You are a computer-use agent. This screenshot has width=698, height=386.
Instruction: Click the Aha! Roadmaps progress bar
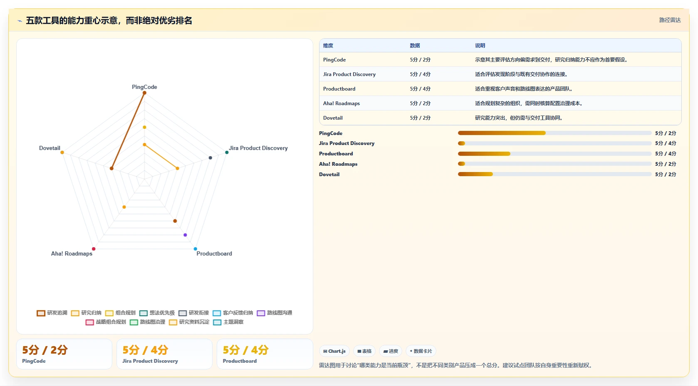[554, 164]
